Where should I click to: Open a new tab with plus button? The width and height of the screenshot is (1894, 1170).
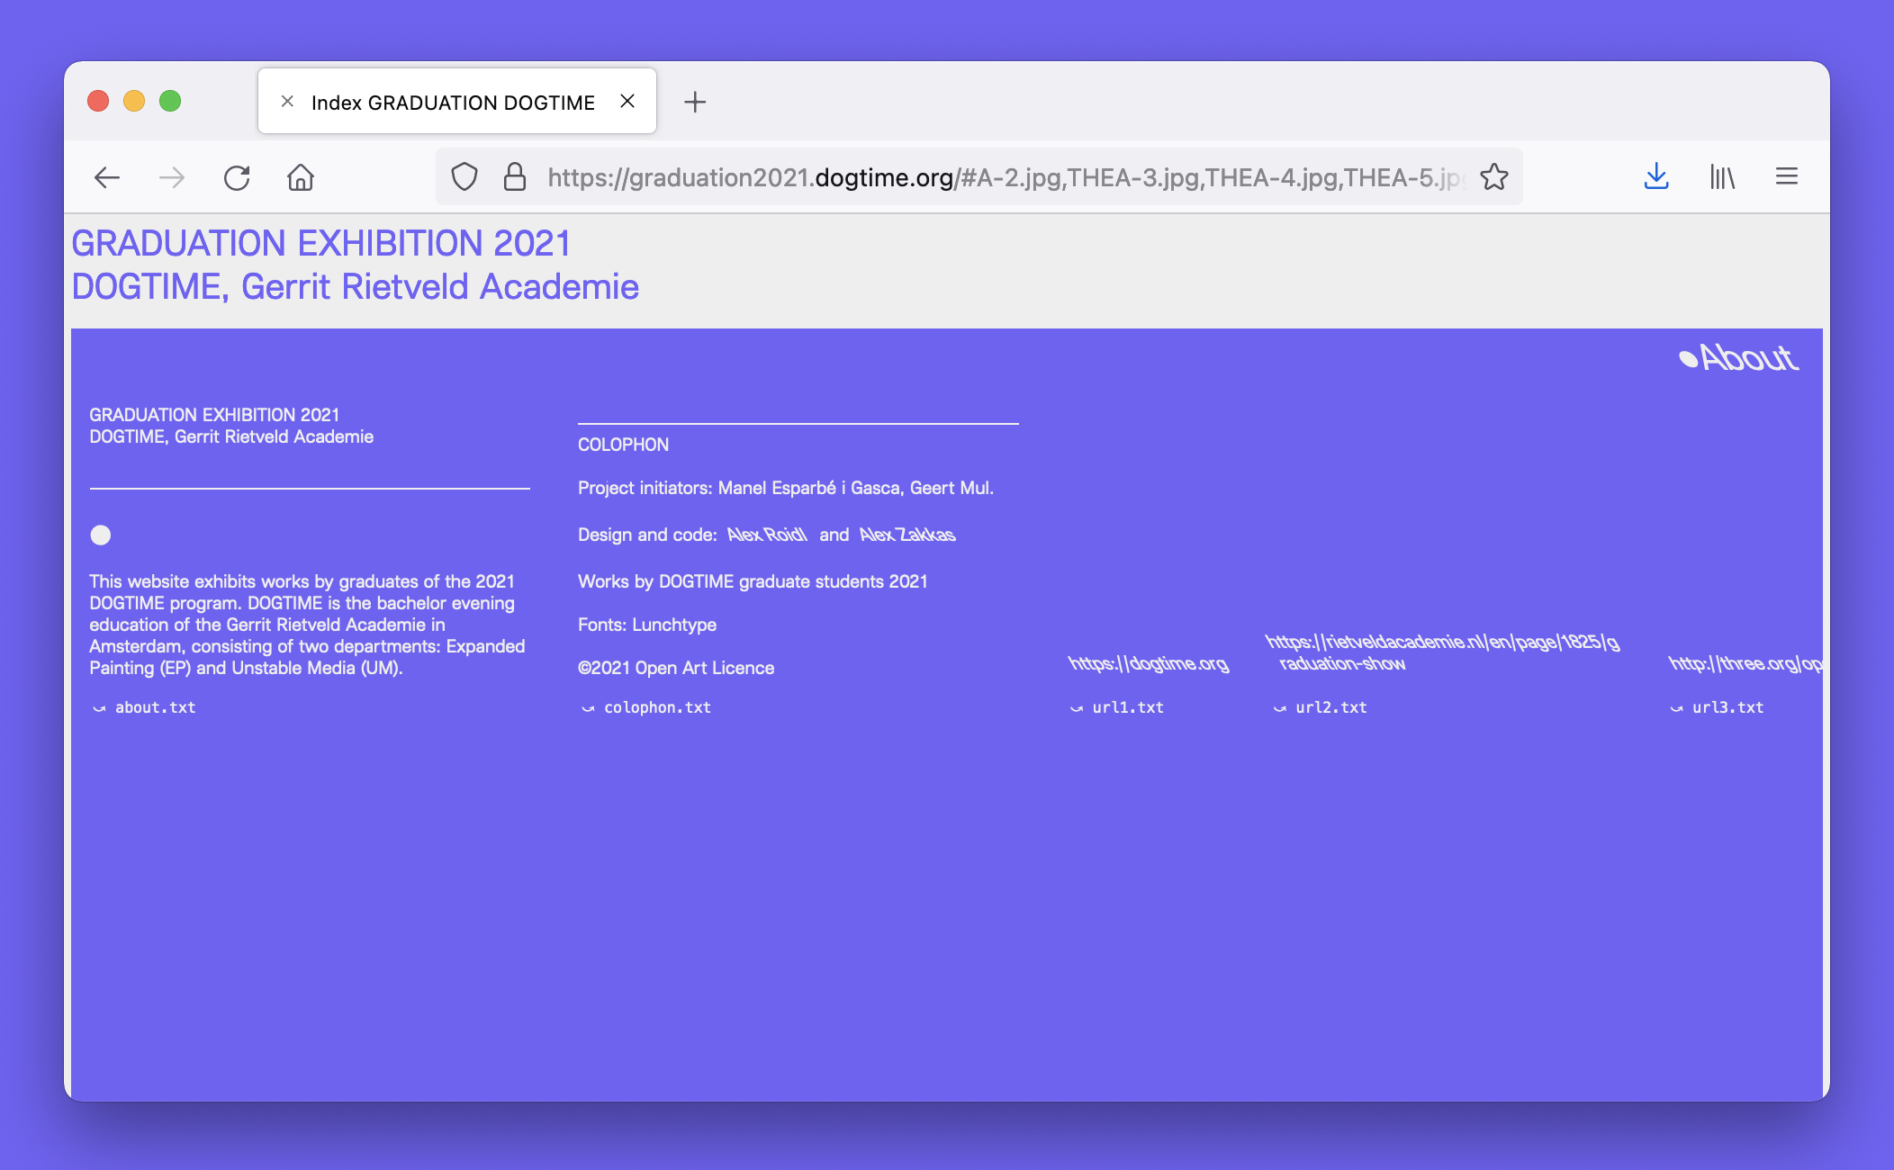click(695, 102)
